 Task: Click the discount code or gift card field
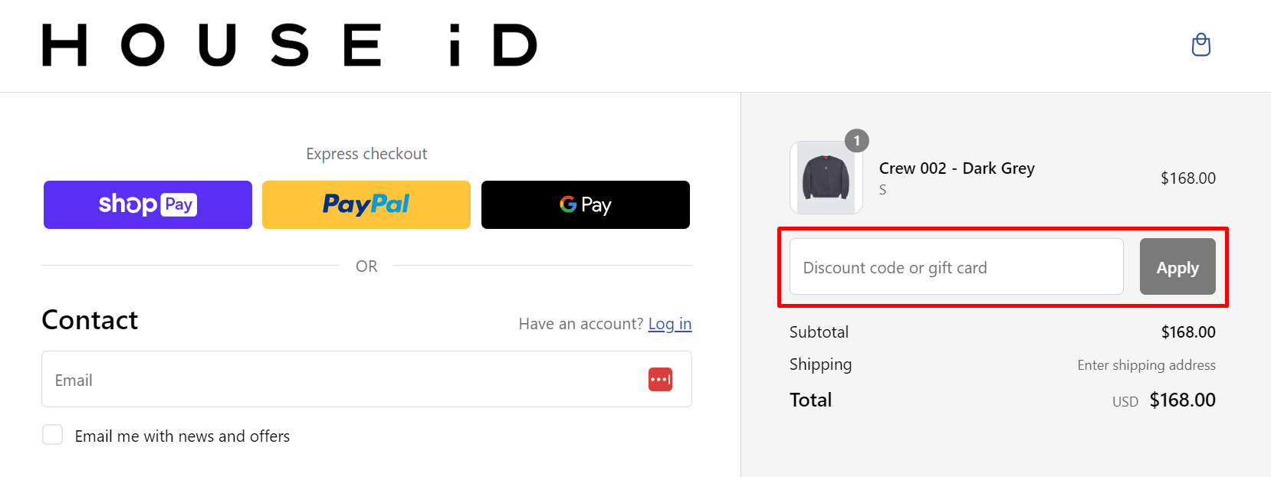[x=954, y=266]
